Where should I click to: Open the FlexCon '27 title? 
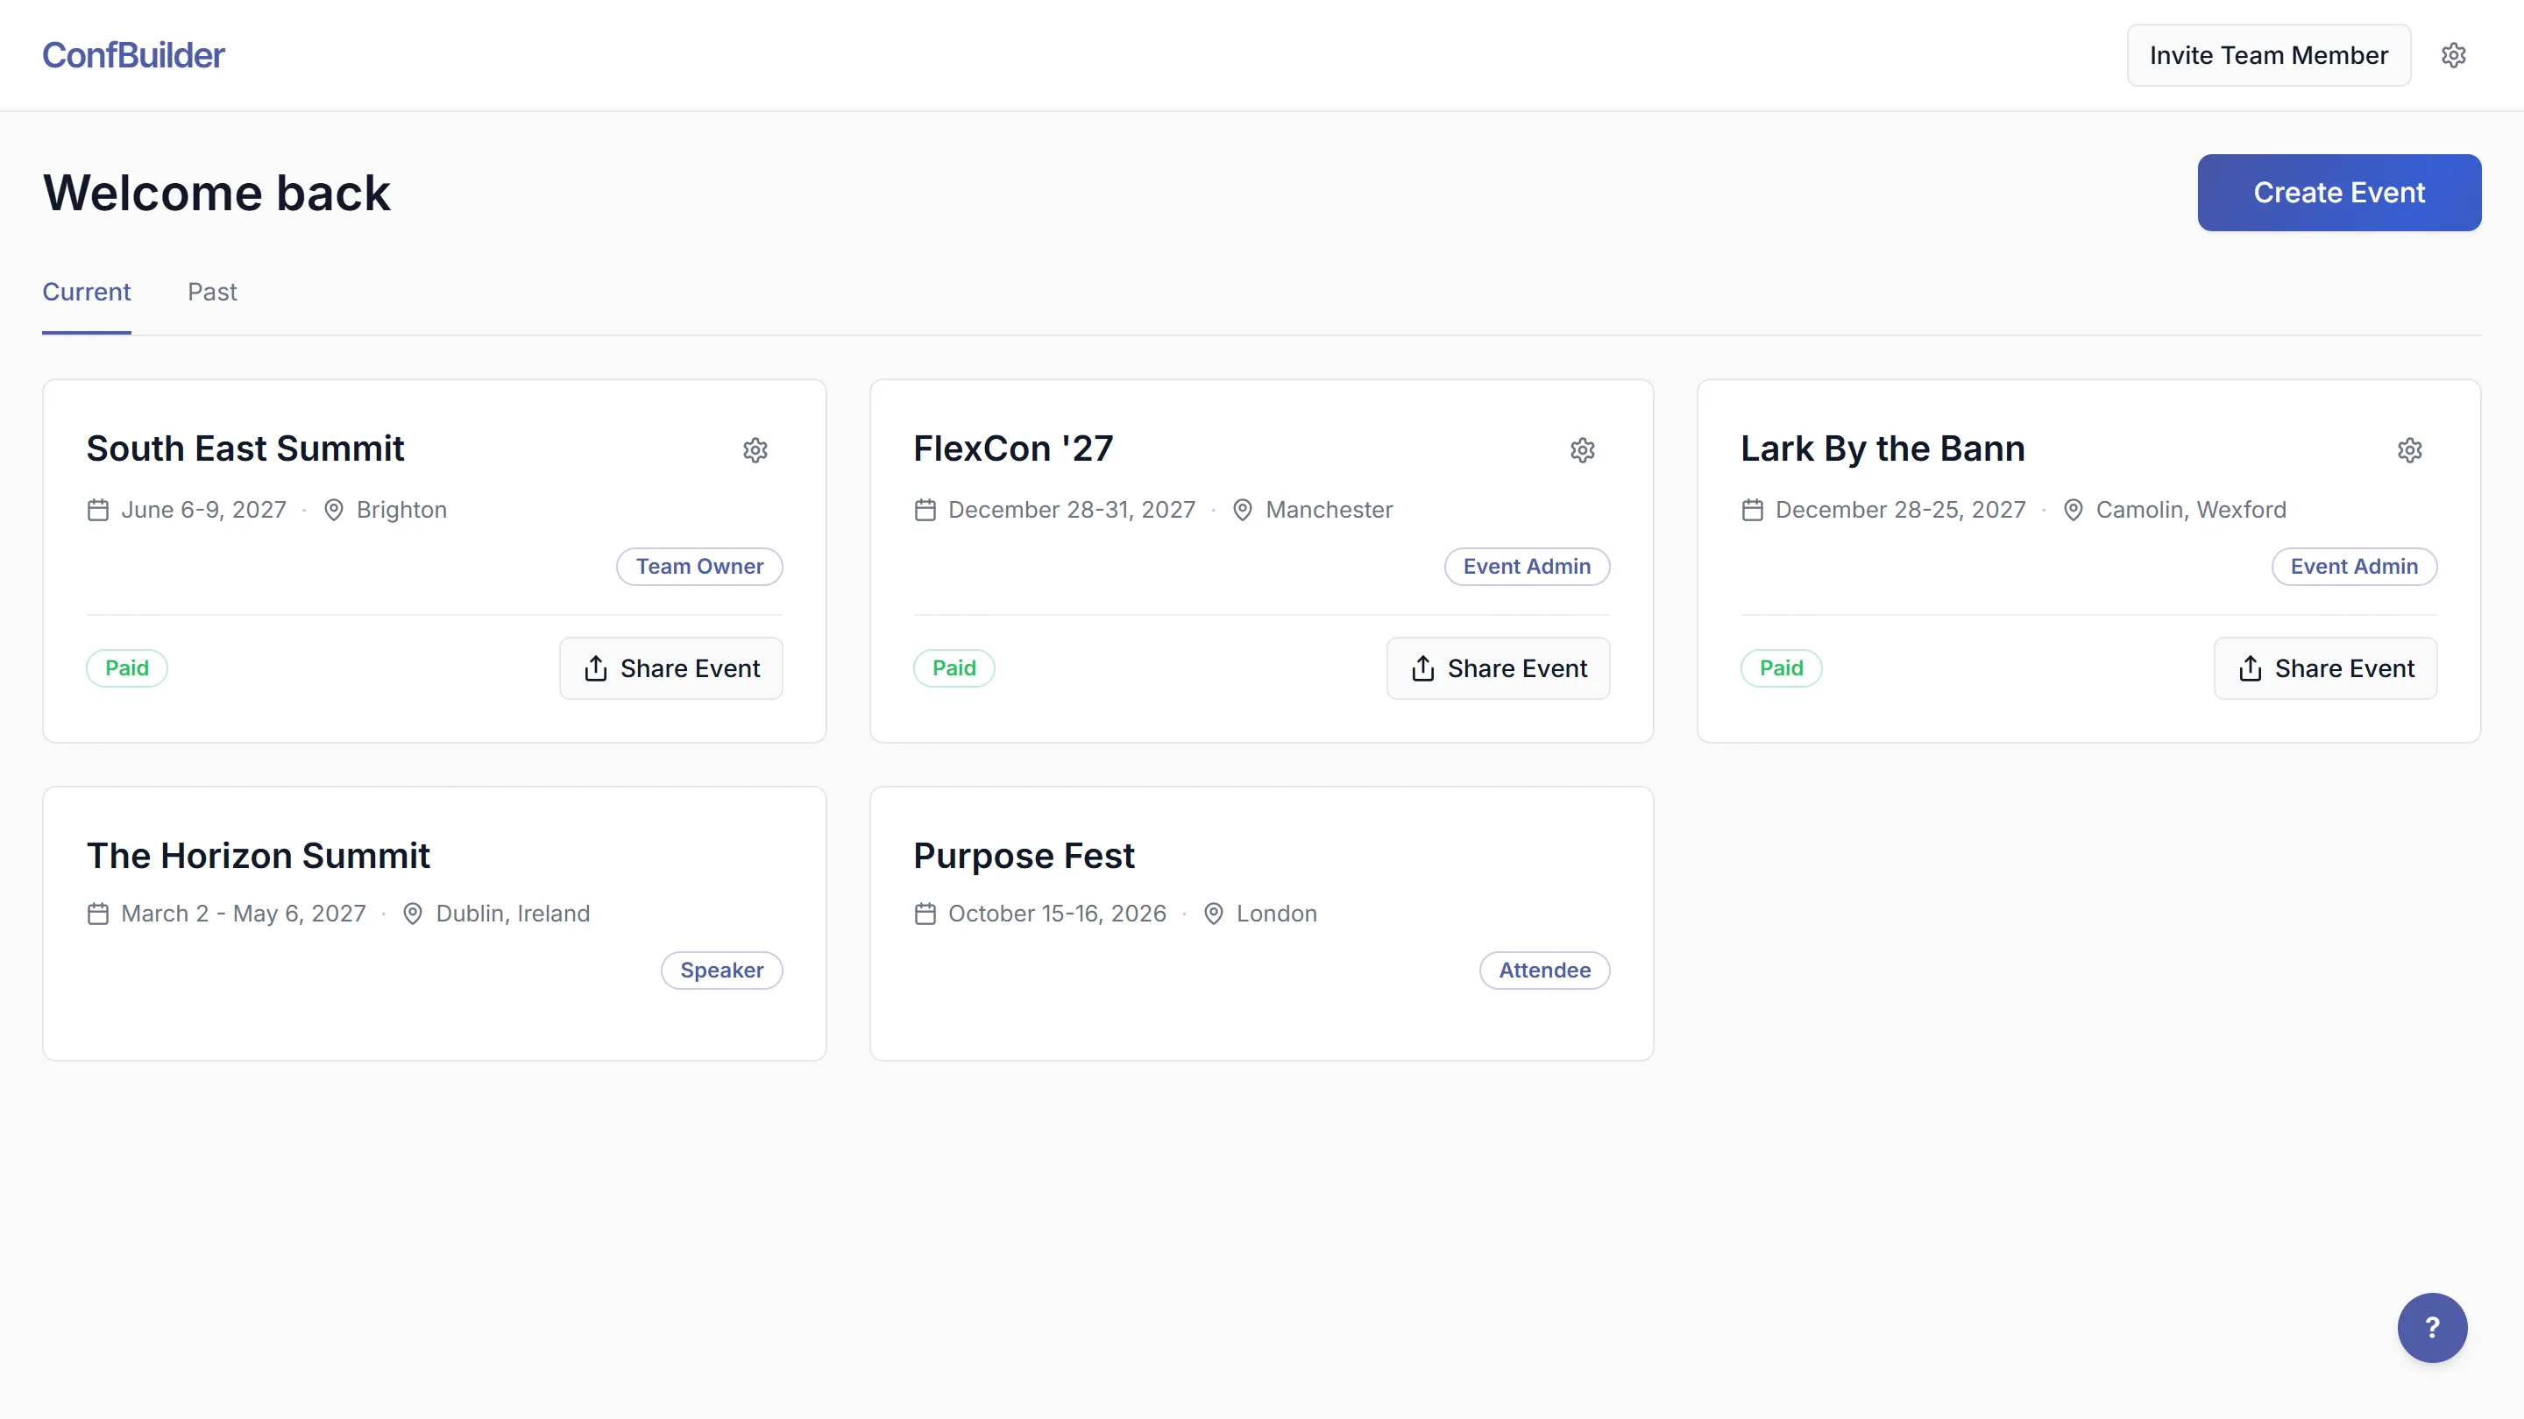point(1013,448)
